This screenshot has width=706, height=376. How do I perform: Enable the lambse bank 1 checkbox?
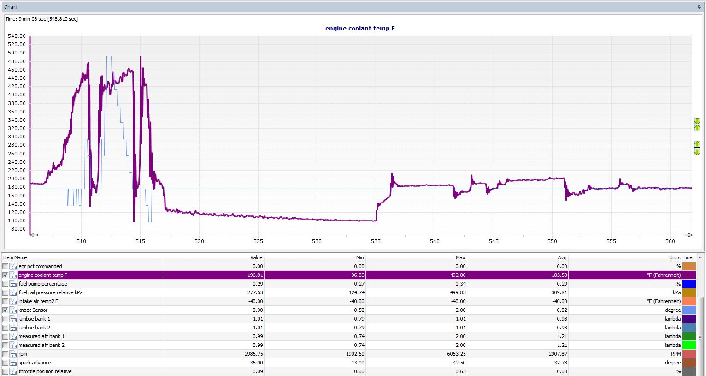click(x=6, y=319)
